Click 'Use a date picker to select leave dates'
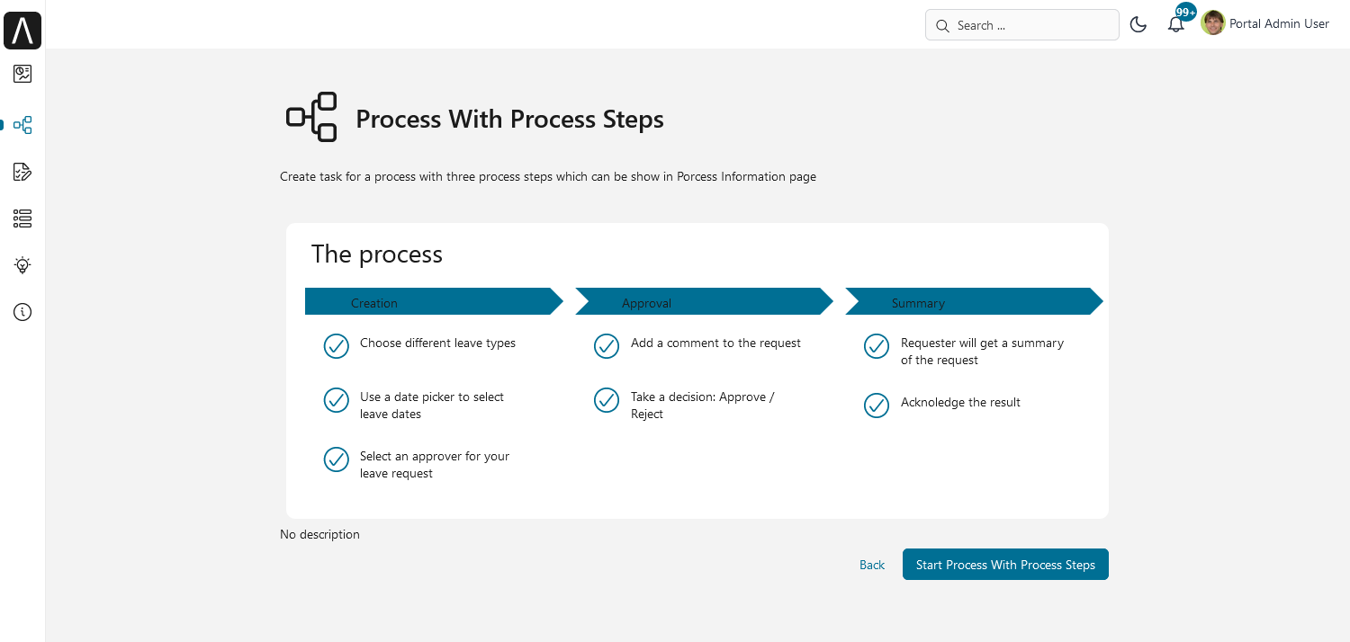The height and width of the screenshot is (642, 1350). (x=432, y=406)
